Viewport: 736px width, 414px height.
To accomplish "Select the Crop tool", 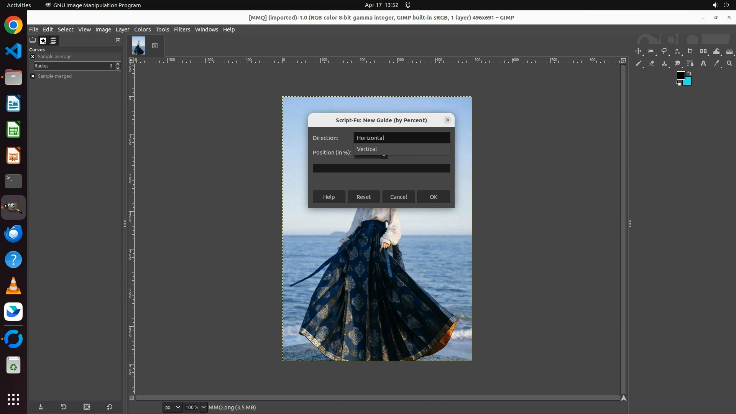I will pyautogui.click(x=690, y=51).
